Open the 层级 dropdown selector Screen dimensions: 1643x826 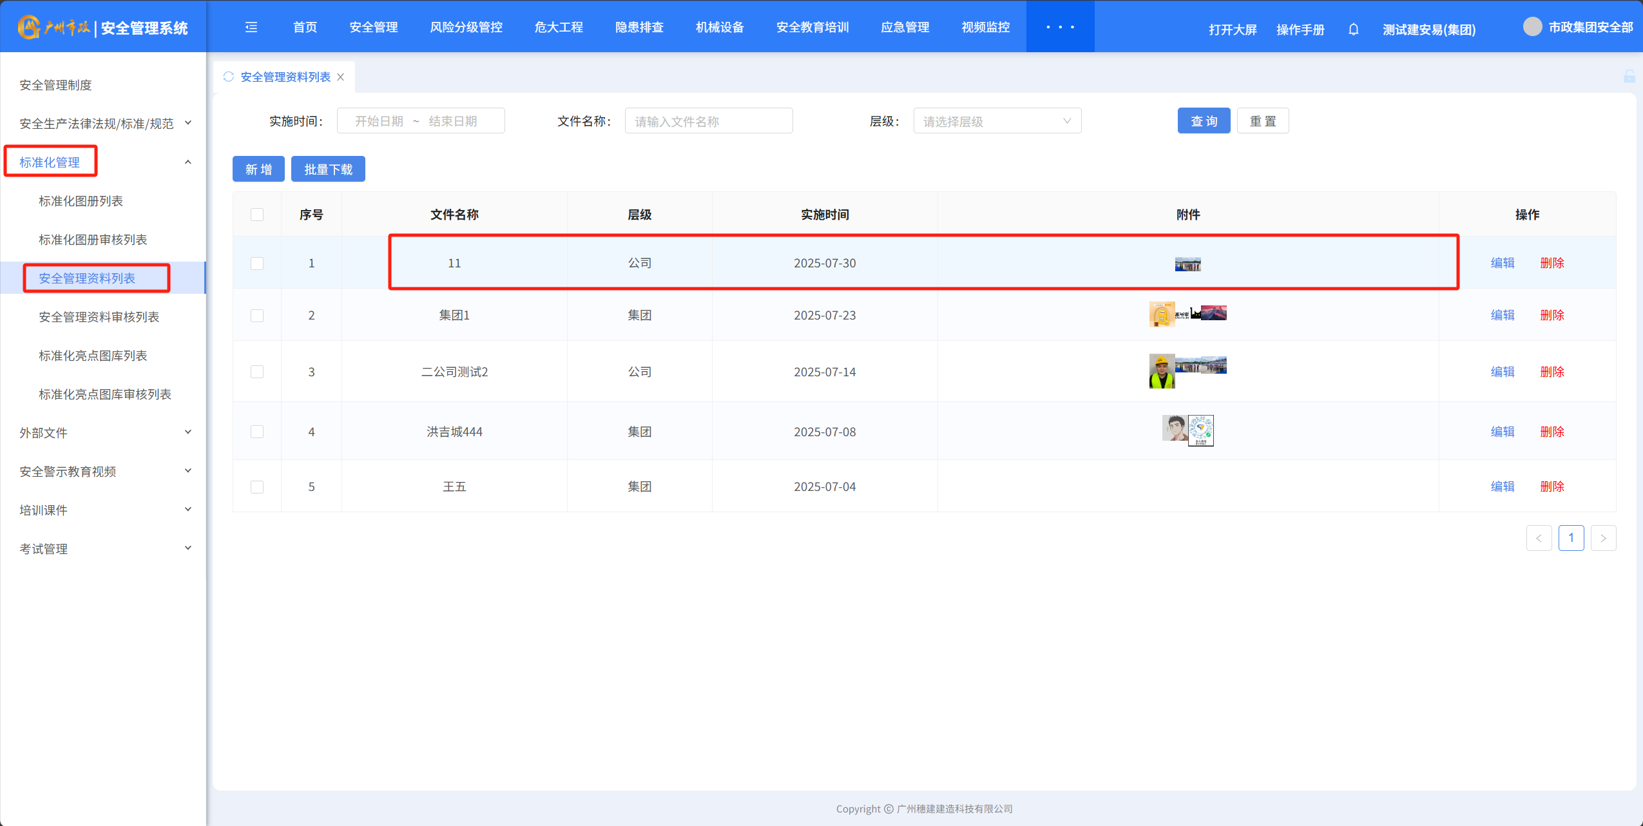click(997, 121)
